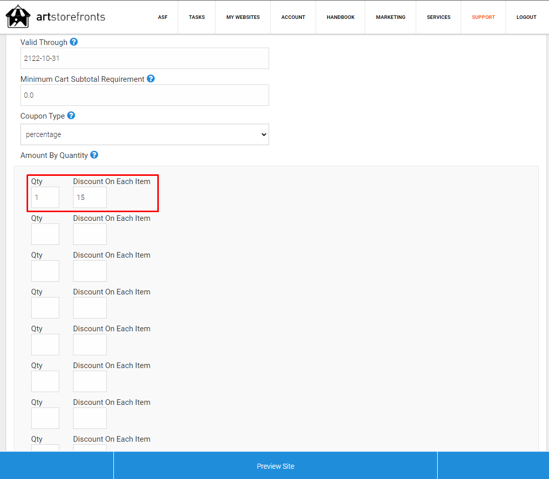Focus the Minimum Cart Subtotal input field
This screenshot has height=479, width=549.
tap(145, 95)
